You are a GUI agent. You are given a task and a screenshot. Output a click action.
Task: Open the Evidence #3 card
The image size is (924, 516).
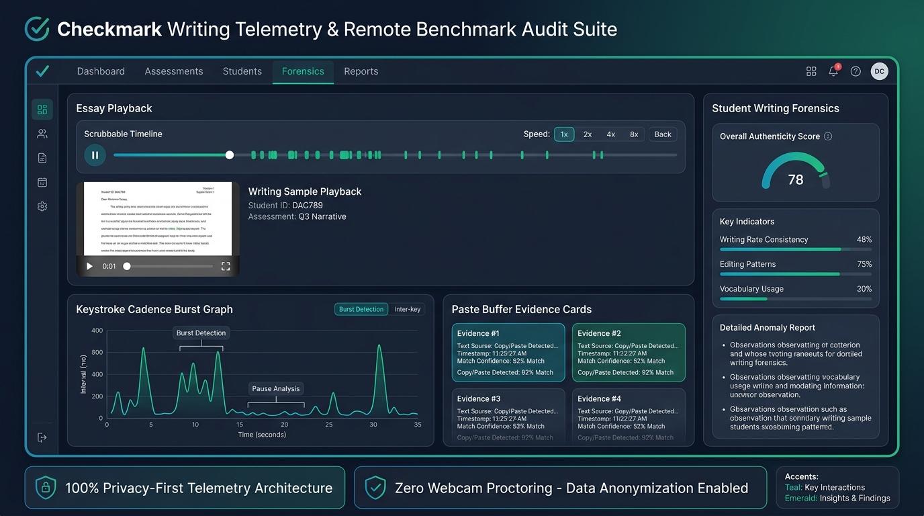[x=508, y=417]
